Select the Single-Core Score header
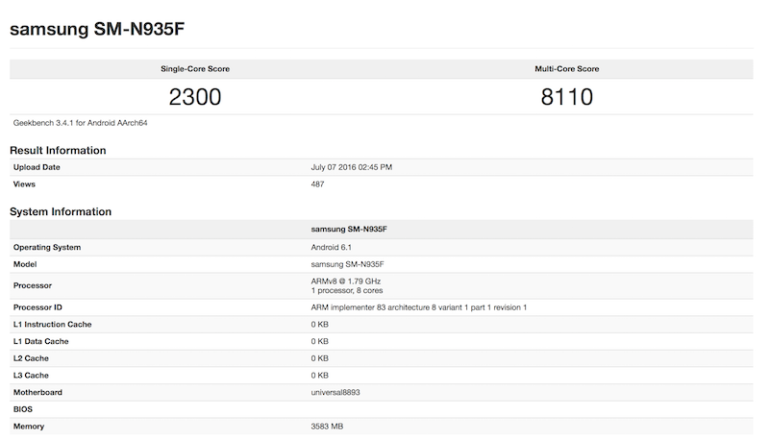769x440 pixels. pyautogui.click(x=194, y=69)
